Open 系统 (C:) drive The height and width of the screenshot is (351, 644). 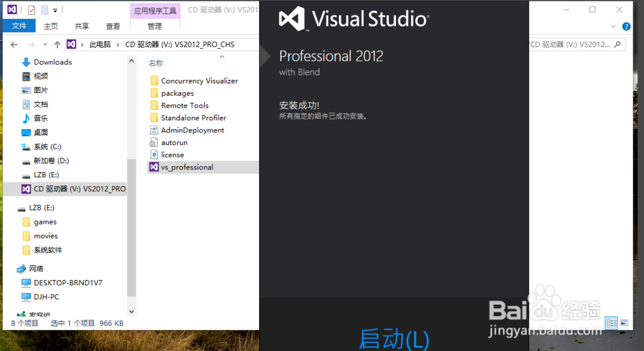pos(47,146)
